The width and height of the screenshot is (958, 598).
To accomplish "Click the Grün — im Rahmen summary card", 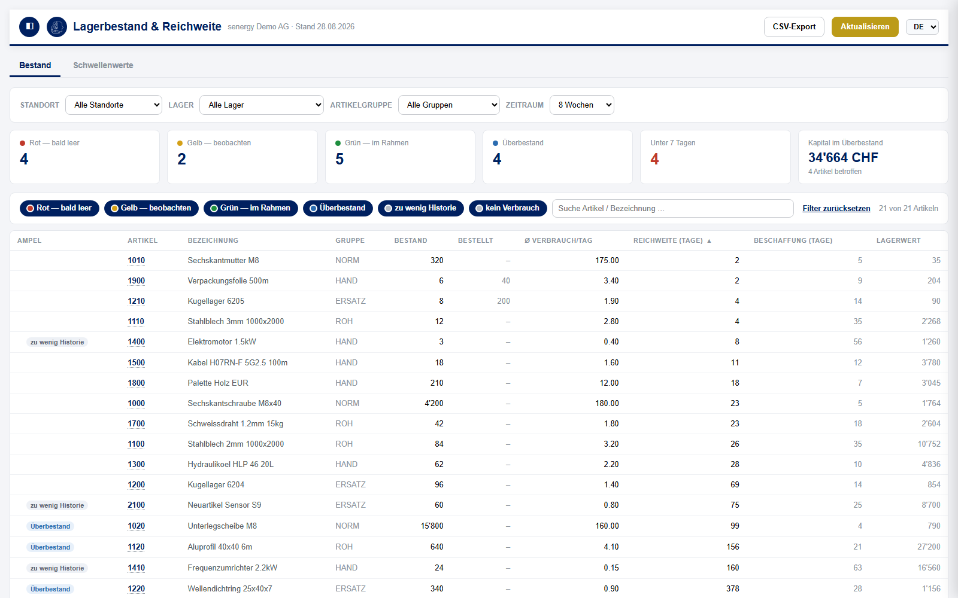I will [400, 157].
